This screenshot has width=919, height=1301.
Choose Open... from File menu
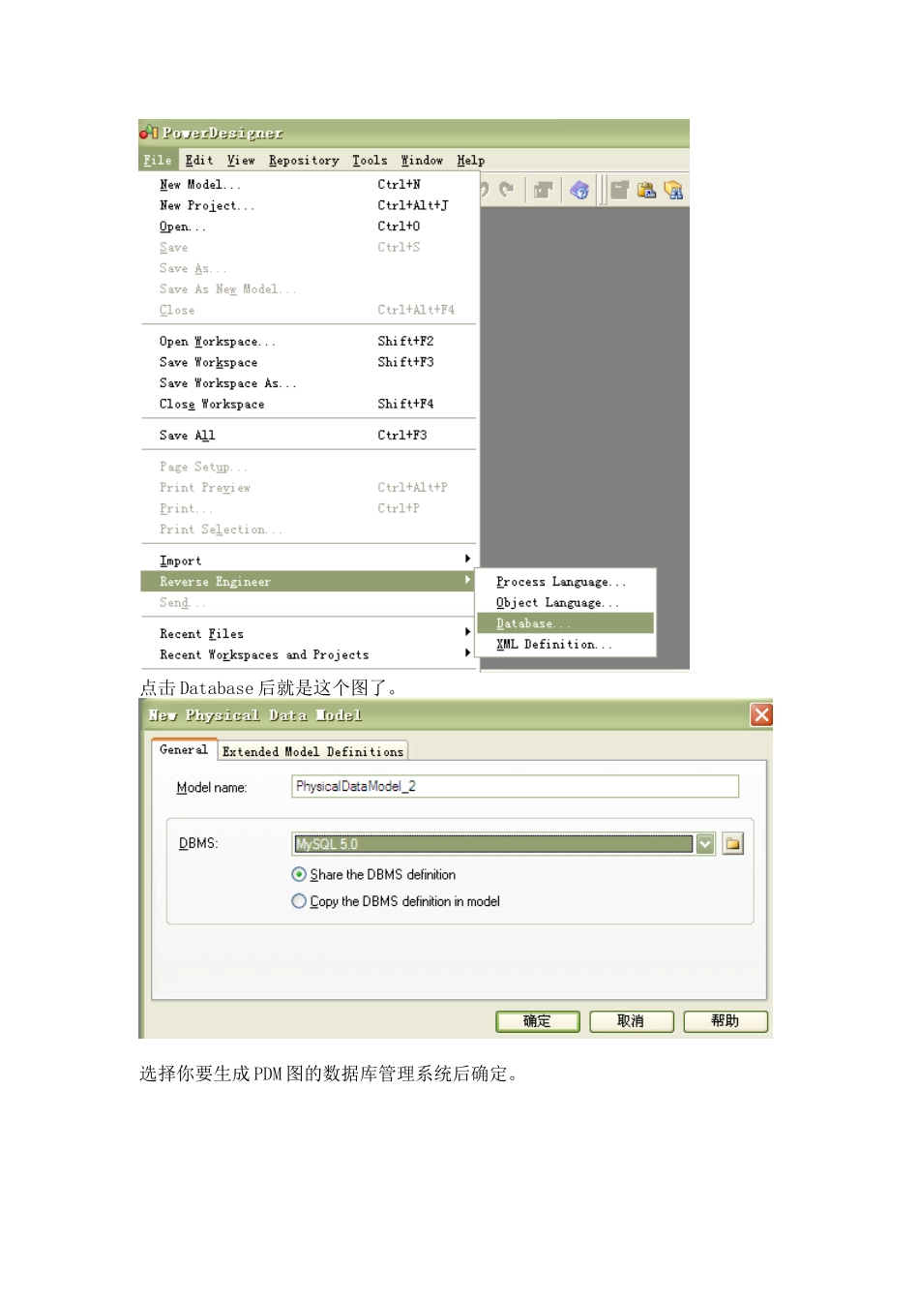point(309,227)
